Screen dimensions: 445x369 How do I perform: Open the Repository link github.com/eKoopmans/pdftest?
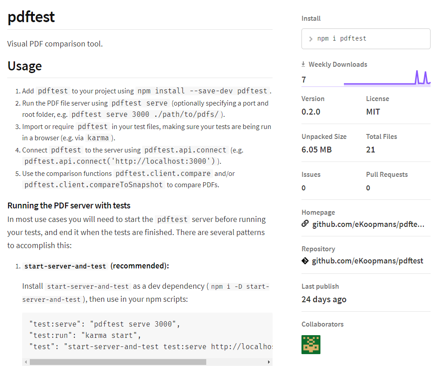point(367,261)
